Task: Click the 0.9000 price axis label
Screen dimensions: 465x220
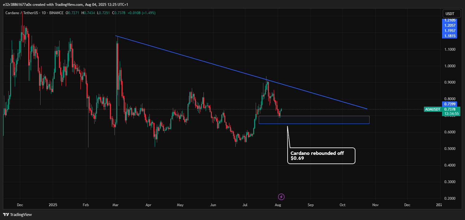Action: (450, 83)
